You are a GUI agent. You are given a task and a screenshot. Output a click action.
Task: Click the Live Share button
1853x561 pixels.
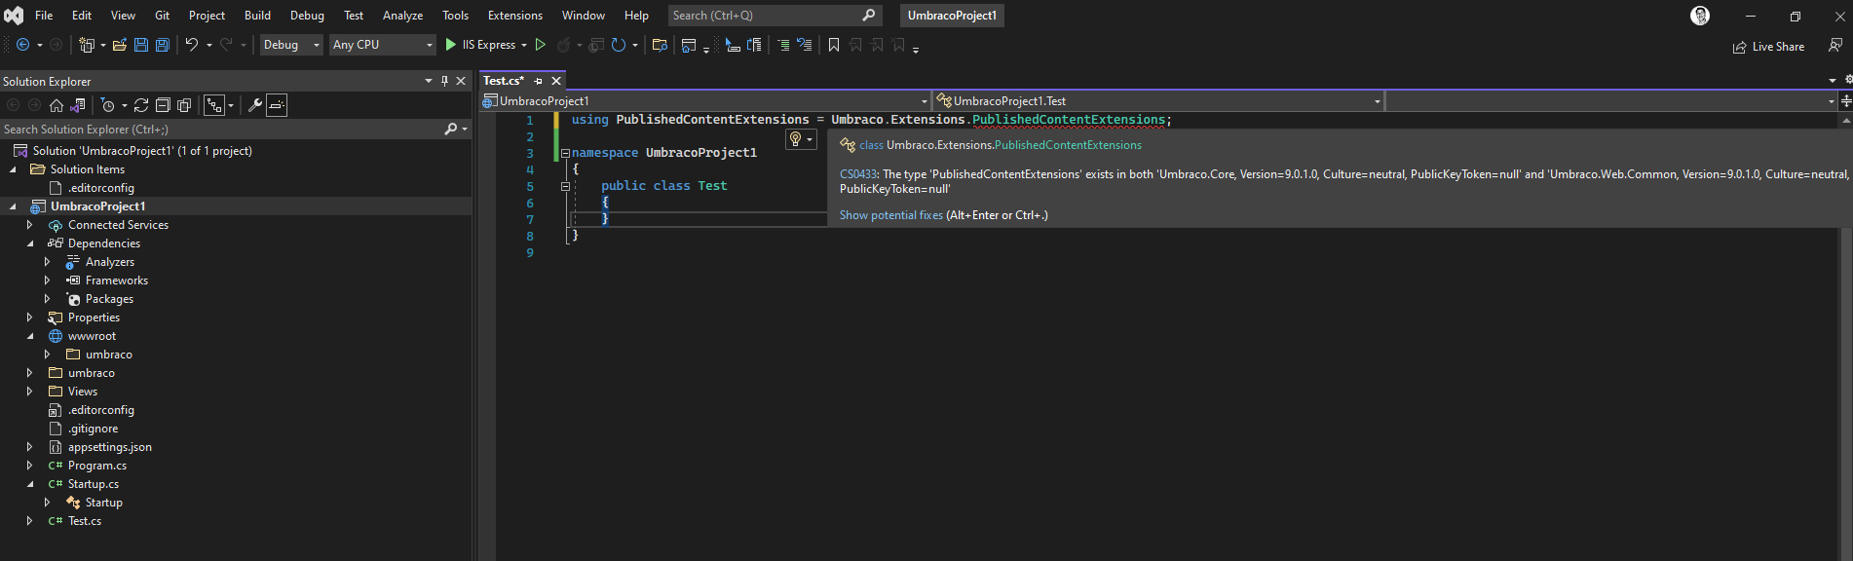(1768, 47)
